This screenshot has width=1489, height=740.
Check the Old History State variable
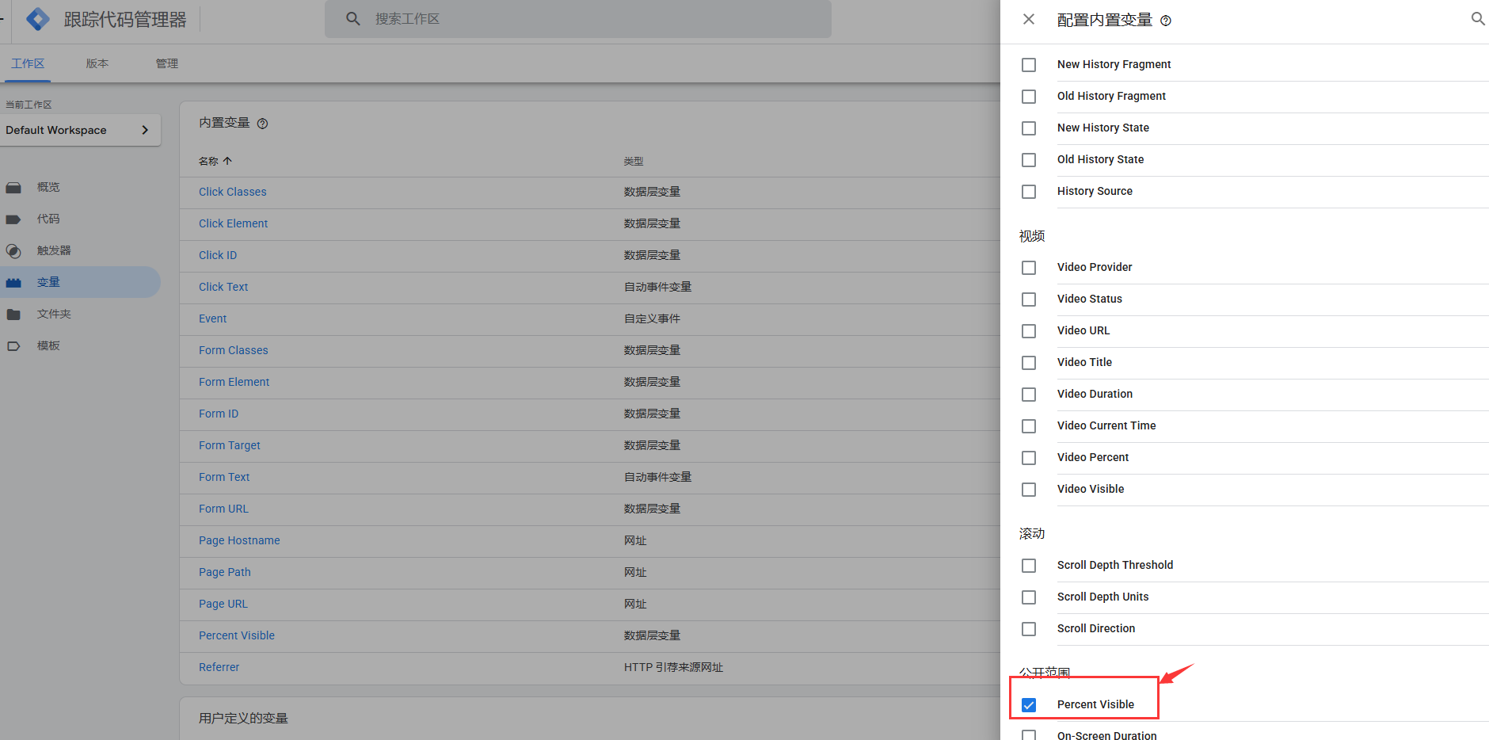[x=1029, y=160]
